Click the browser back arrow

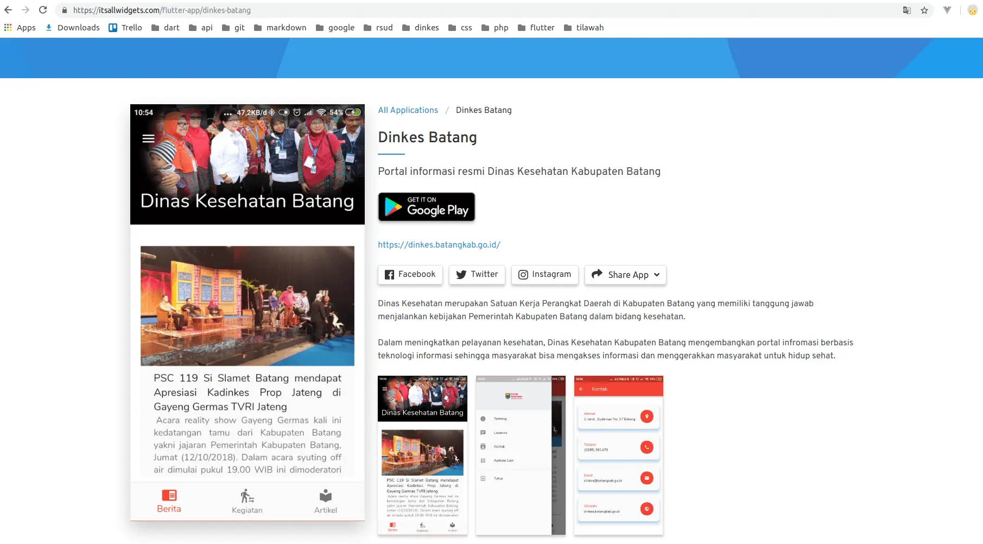click(8, 9)
